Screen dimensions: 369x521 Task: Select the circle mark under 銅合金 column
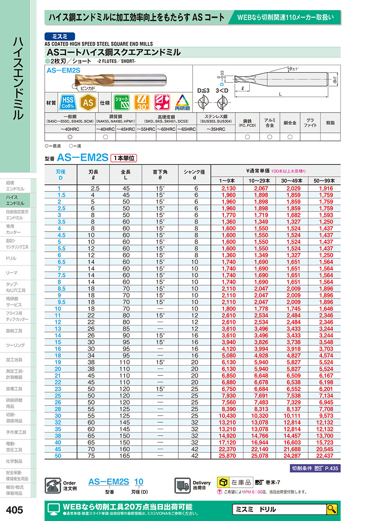tap(290, 137)
